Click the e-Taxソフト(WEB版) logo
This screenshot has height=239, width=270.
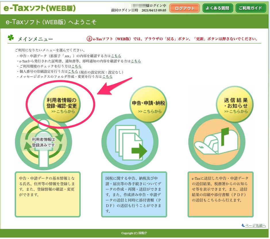tap(39, 8)
